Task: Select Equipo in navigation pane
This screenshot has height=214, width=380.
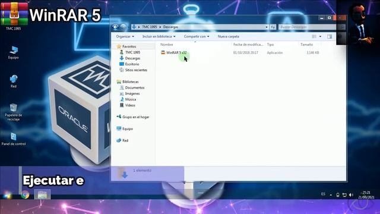Action: coord(128,128)
